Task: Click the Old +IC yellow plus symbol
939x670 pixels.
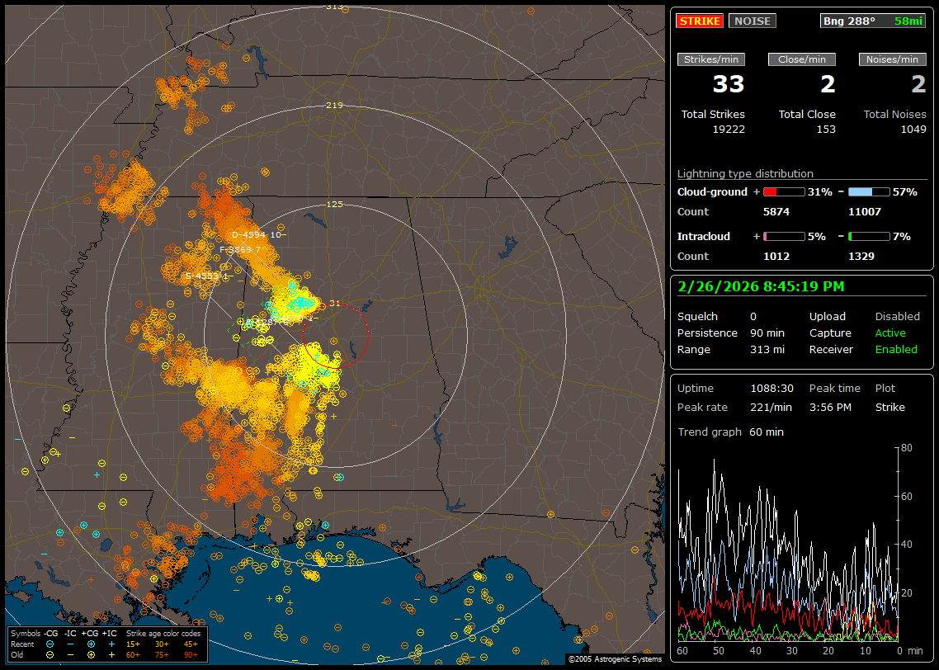Action: coord(111,654)
